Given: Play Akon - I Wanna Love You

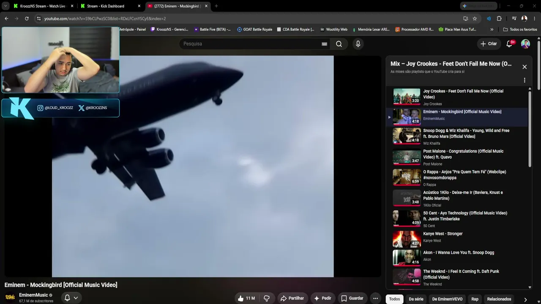Looking at the screenshot, I should point(458,258).
